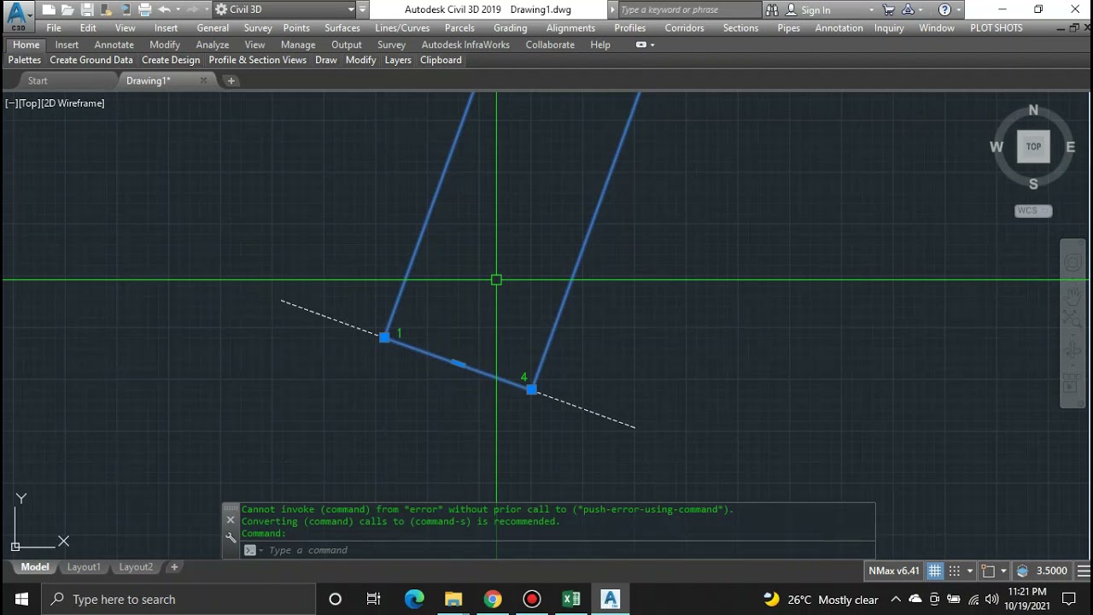Toggle snap mode dotted grid in status bar
This screenshot has width=1093, height=615.
click(x=955, y=571)
